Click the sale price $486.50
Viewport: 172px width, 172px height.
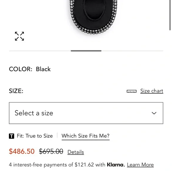click(22, 151)
